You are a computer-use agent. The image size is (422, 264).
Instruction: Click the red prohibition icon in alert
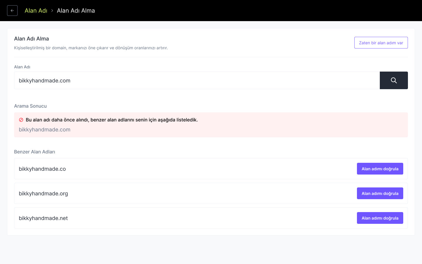click(21, 120)
